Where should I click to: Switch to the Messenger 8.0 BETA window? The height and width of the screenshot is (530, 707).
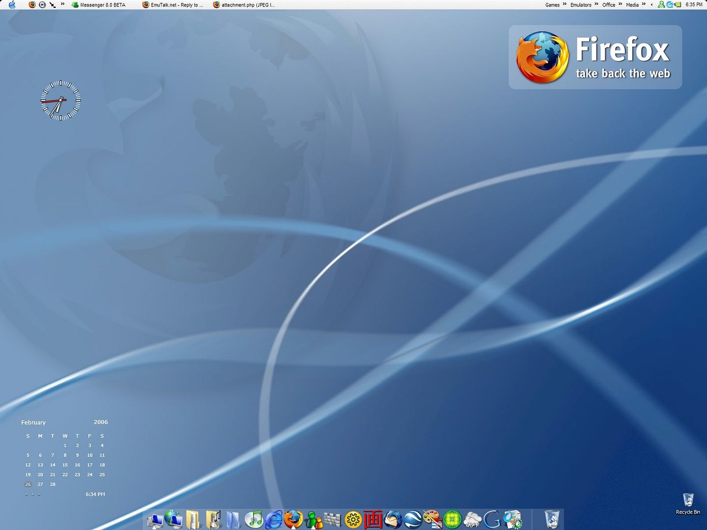tap(99, 4)
